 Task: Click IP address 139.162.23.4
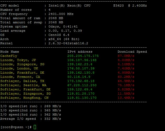80,64
